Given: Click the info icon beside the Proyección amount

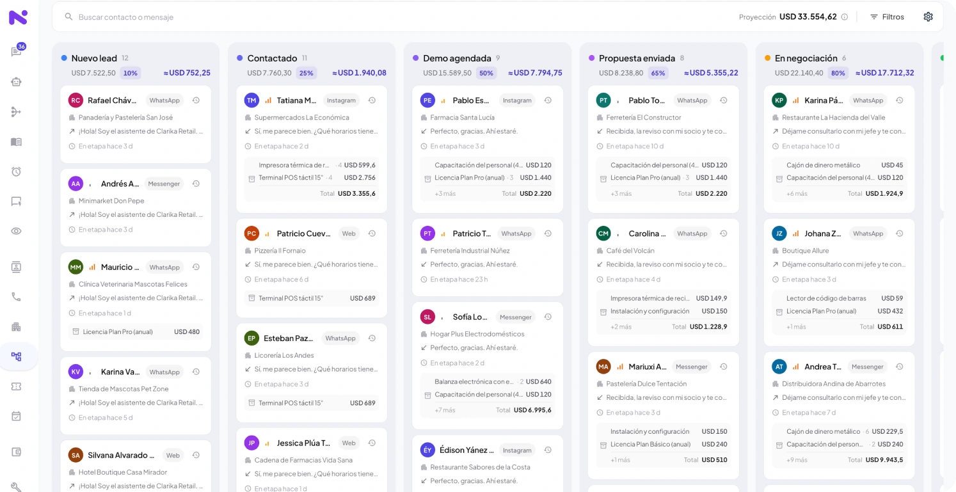Looking at the screenshot, I should point(845,17).
